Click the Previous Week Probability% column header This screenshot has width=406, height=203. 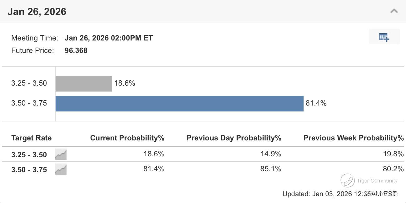(x=354, y=138)
